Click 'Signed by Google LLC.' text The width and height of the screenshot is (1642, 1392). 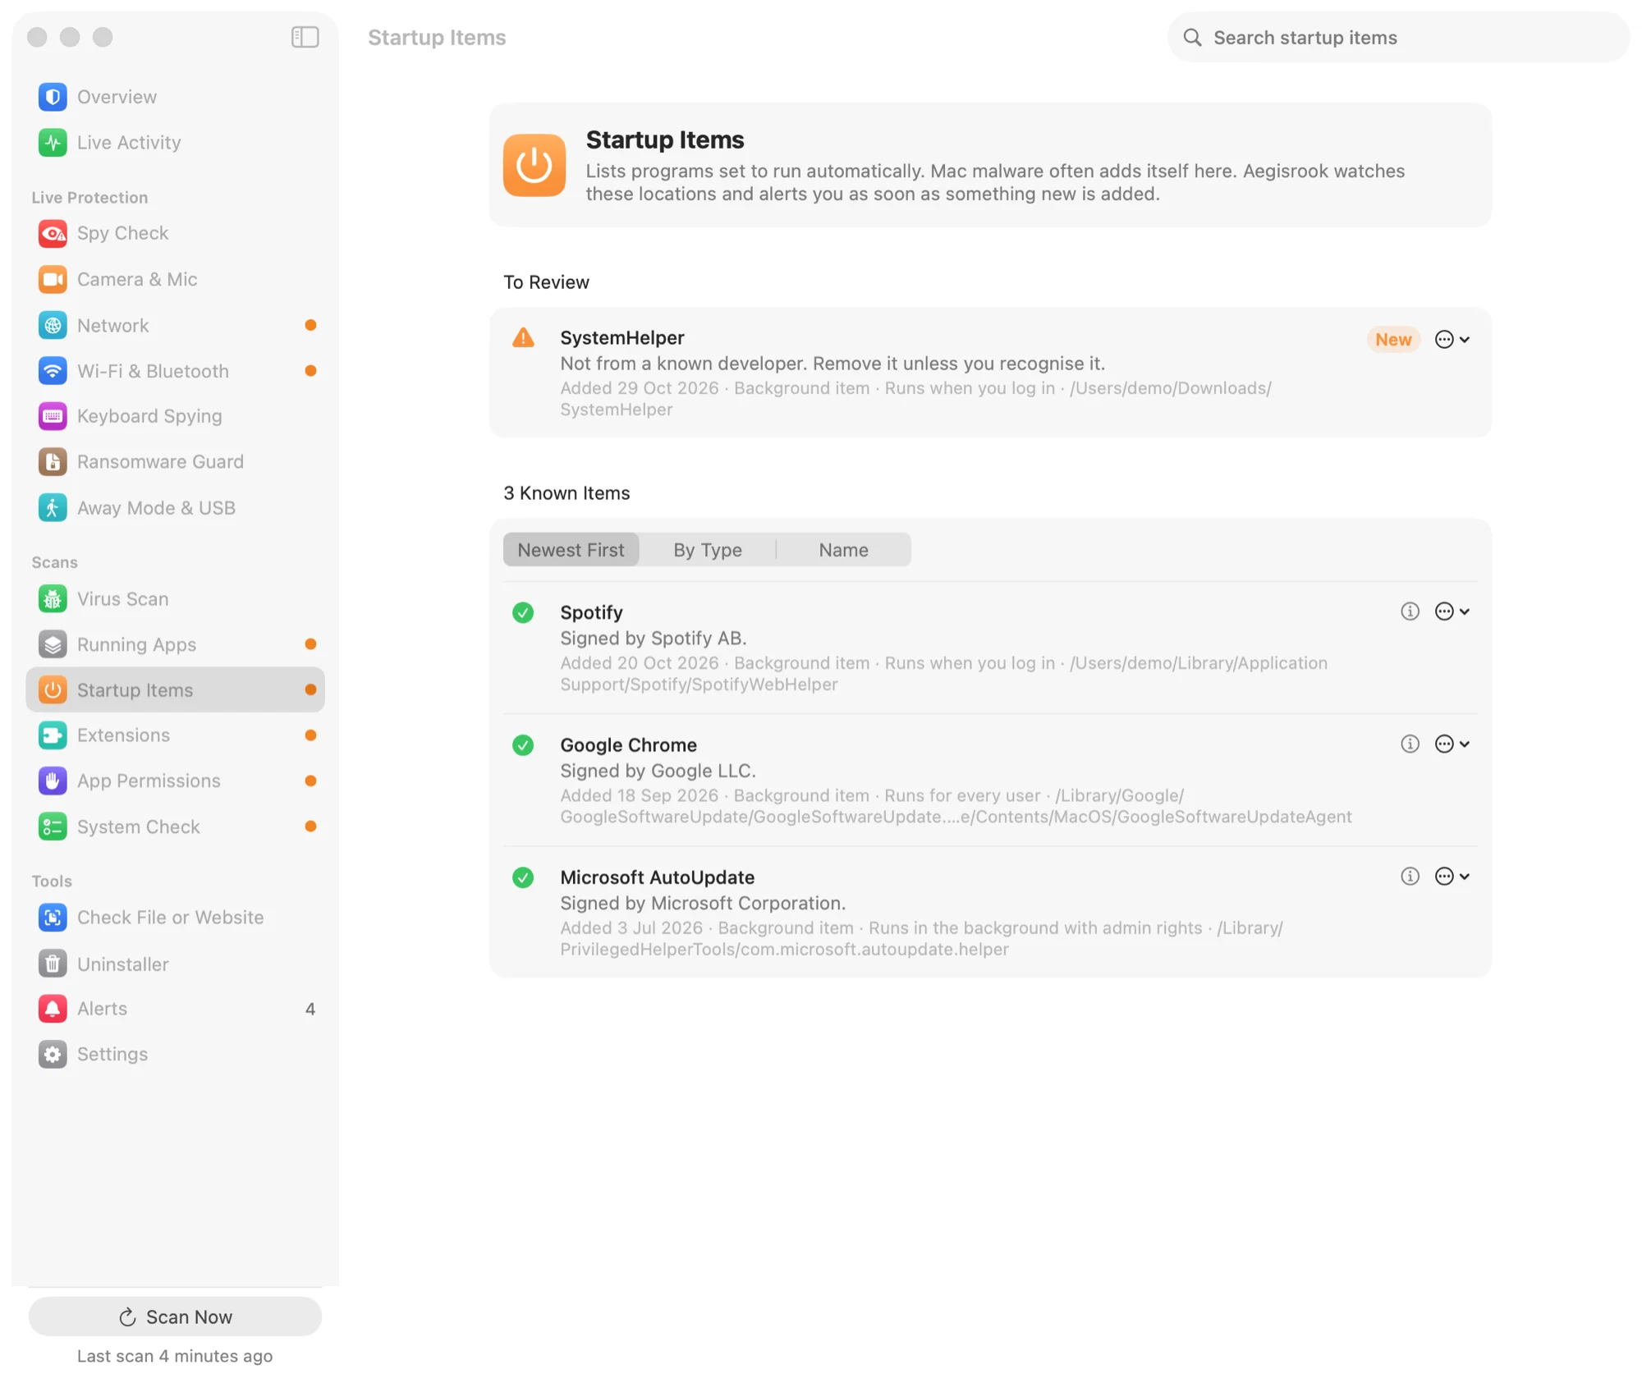658,772
